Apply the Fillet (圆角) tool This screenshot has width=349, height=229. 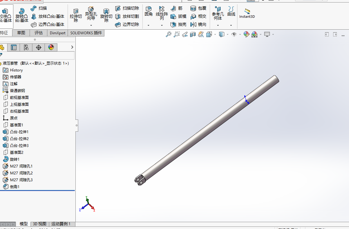pos(148,11)
